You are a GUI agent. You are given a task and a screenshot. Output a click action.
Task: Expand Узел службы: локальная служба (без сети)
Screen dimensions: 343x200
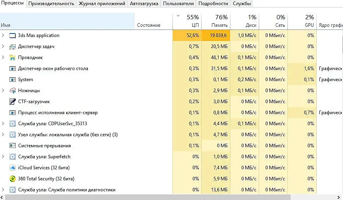(x=3, y=134)
